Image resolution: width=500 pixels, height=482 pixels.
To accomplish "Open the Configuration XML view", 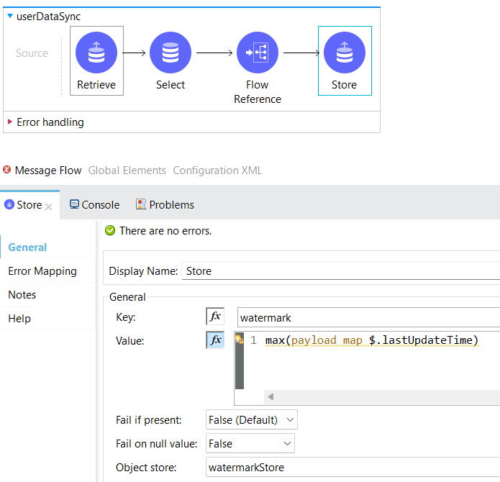I will 217,170.
